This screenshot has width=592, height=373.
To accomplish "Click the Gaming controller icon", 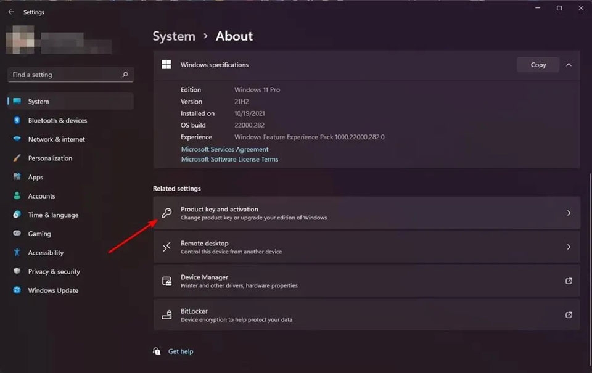I will click(x=17, y=233).
